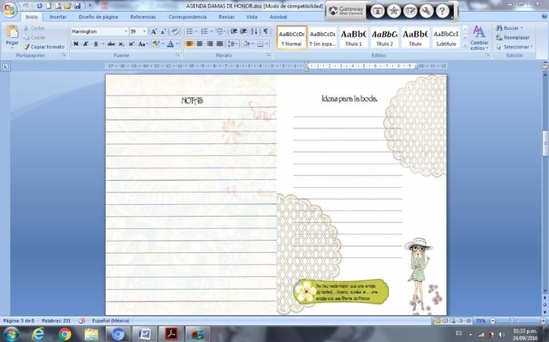Click numbered list icon
The image size is (549, 342).
(205, 32)
